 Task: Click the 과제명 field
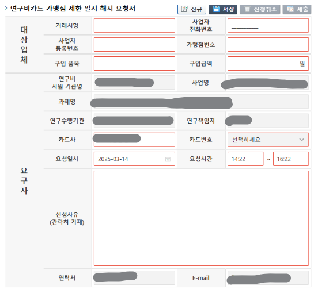tap(201, 102)
